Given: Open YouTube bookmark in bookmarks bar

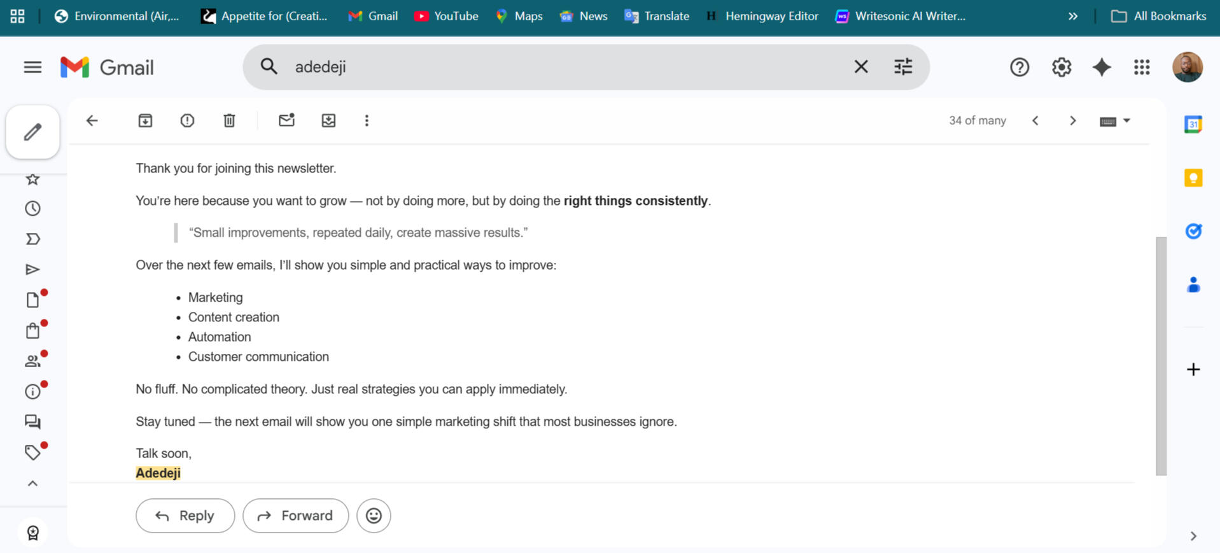Looking at the screenshot, I should coord(446,16).
